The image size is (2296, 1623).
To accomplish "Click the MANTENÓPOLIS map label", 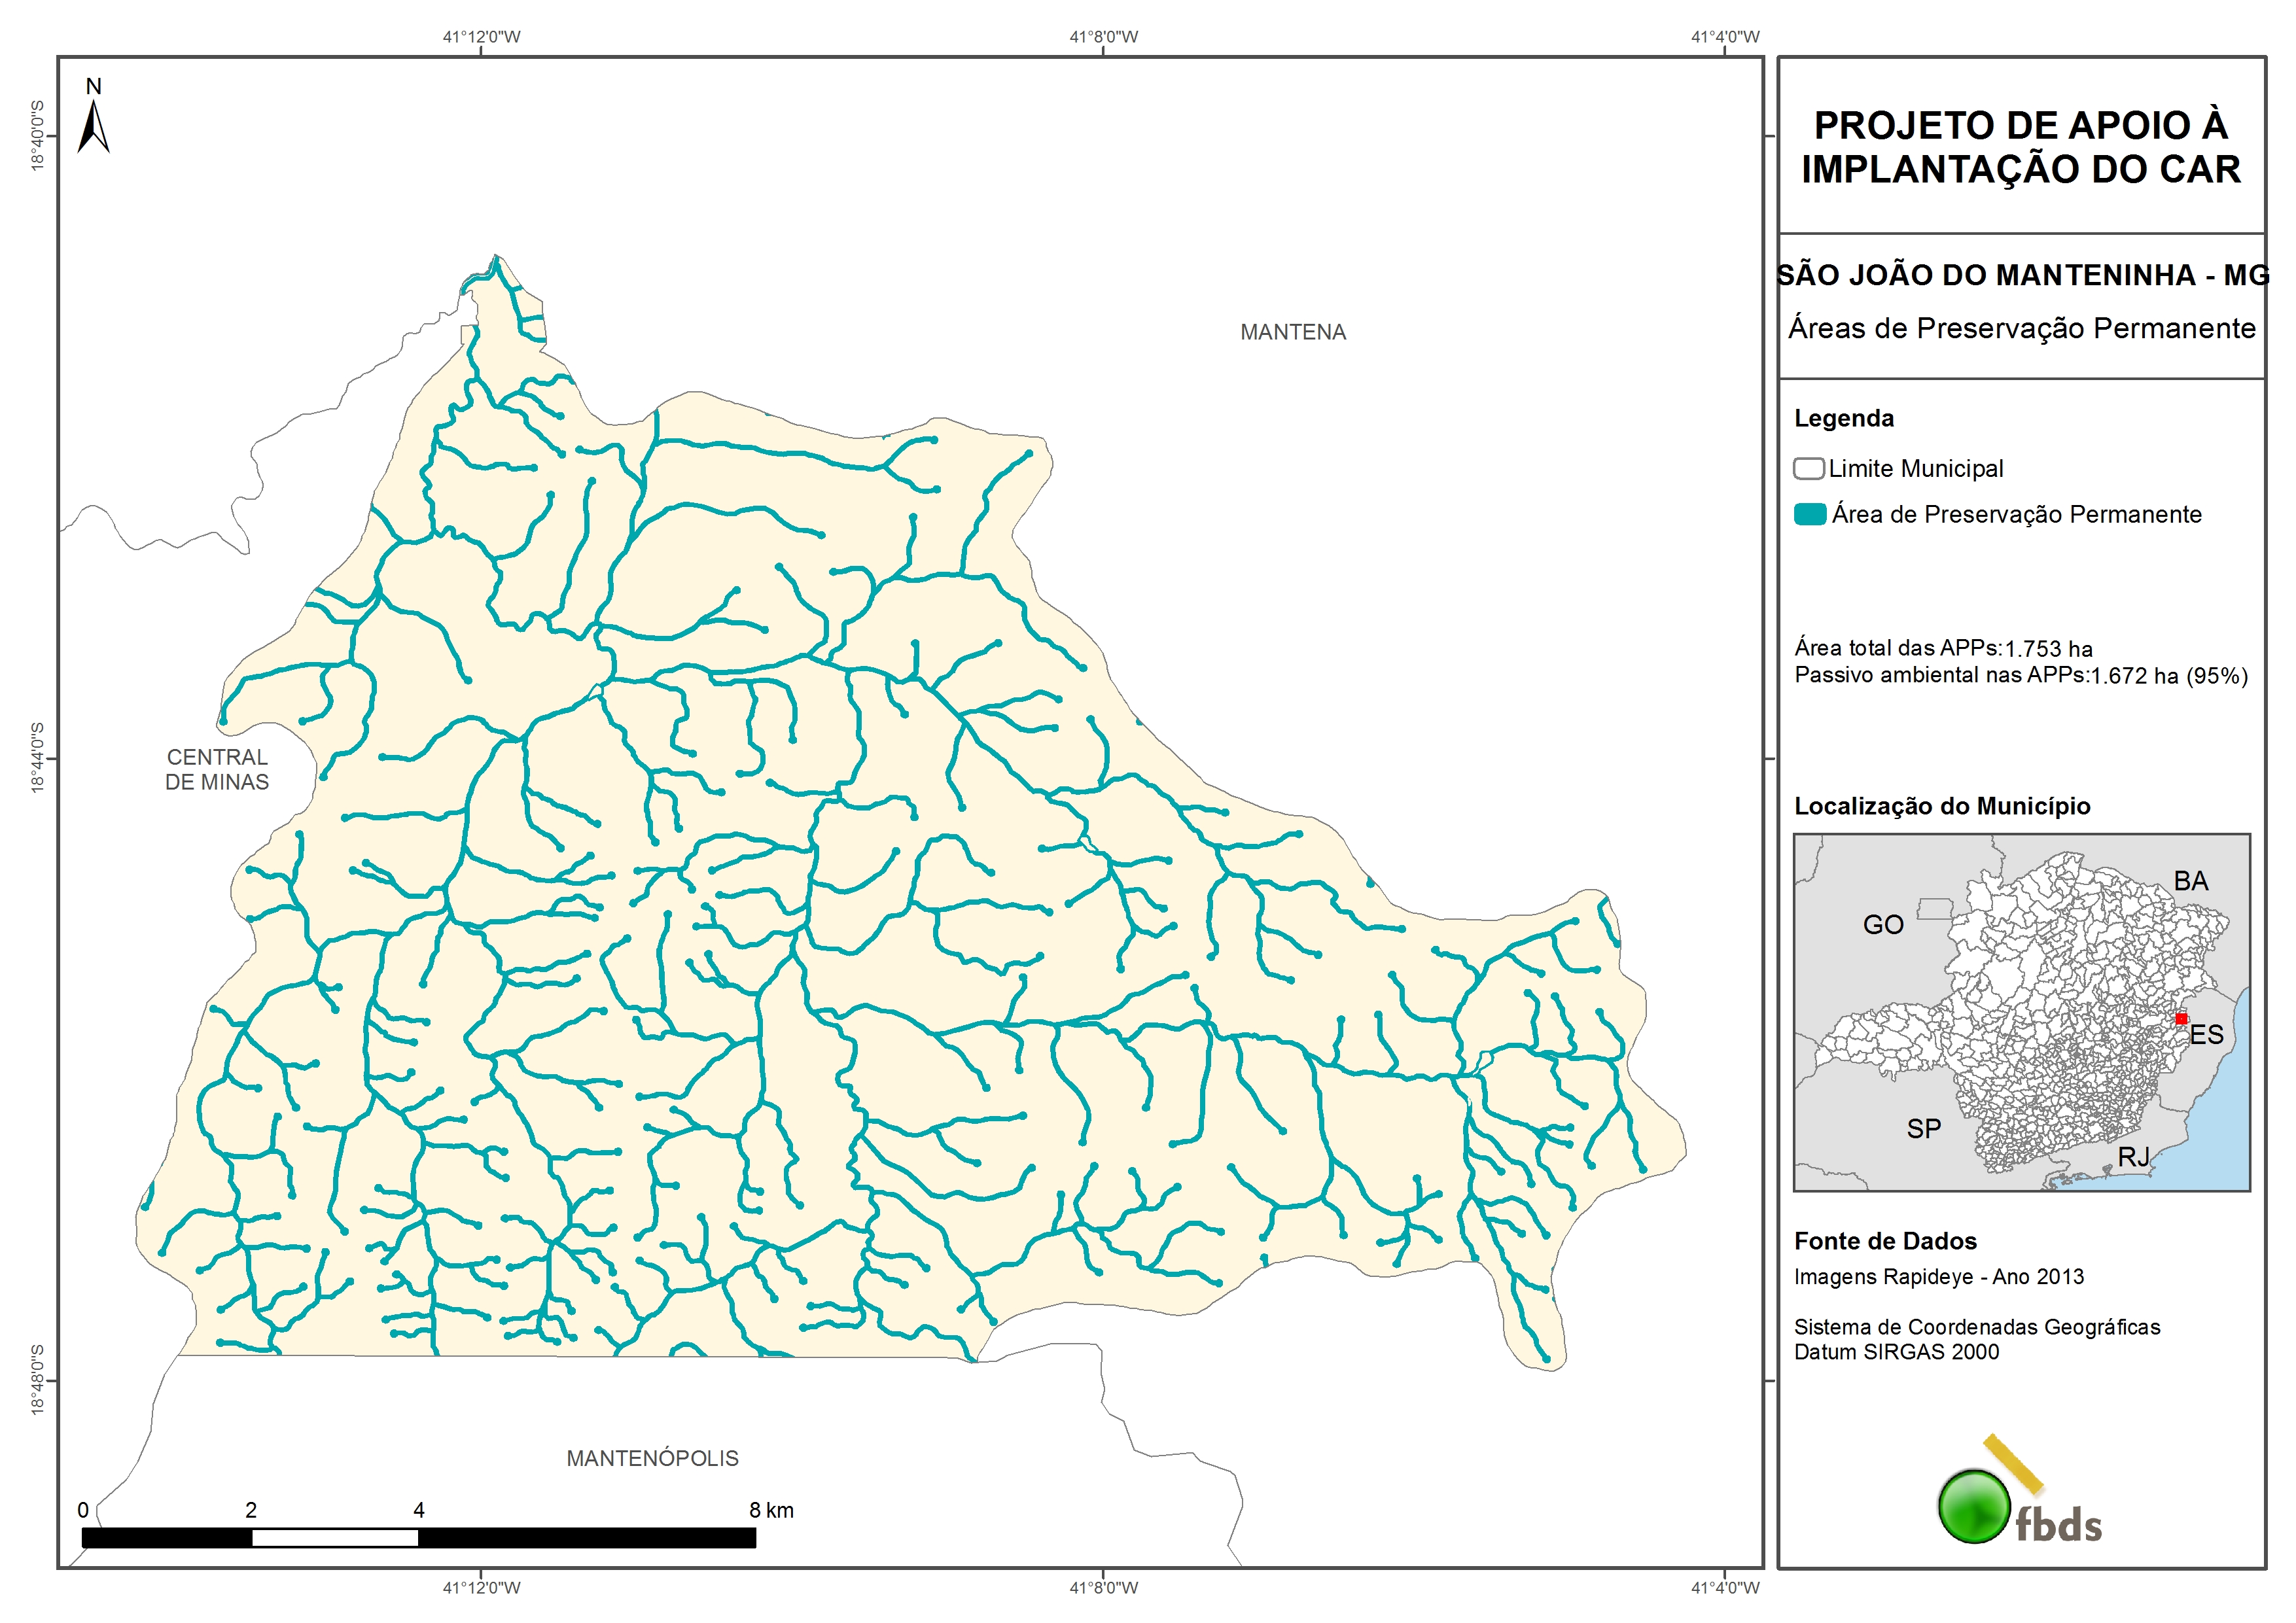I will click(x=652, y=1459).
